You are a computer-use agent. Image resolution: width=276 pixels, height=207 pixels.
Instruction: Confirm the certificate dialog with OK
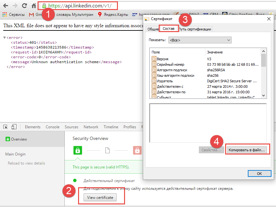coord(259,174)
